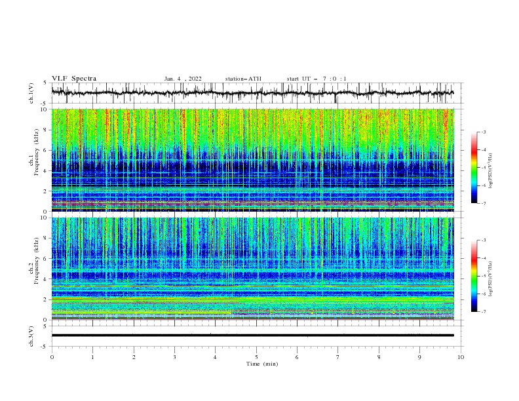The width and height of the screenshot is (519, 401).
Task: Click the "-7" tick on lower color bar
Action: 483,311
